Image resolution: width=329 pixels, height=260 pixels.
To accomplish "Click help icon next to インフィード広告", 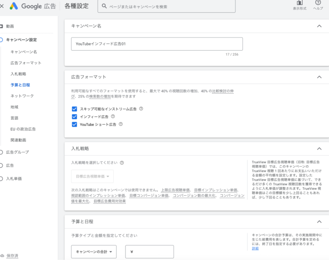I will (x=113, y=116).
